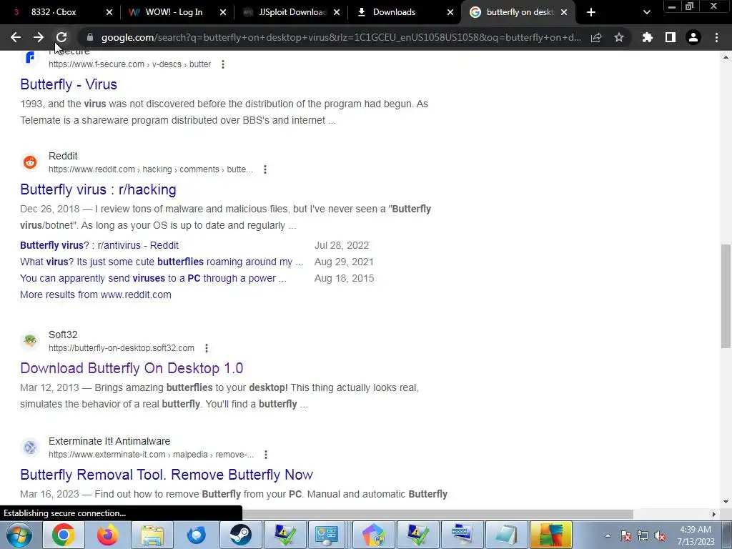Reload the page with the refresh icon

pos(61,37)
